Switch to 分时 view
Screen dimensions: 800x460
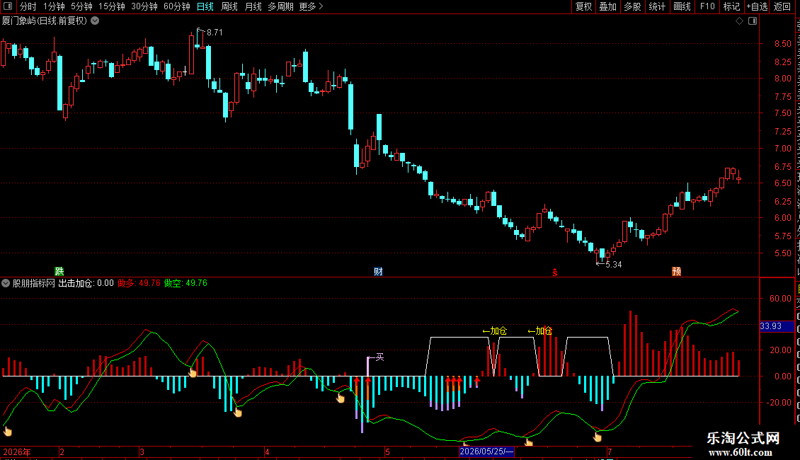pos(28,6)
